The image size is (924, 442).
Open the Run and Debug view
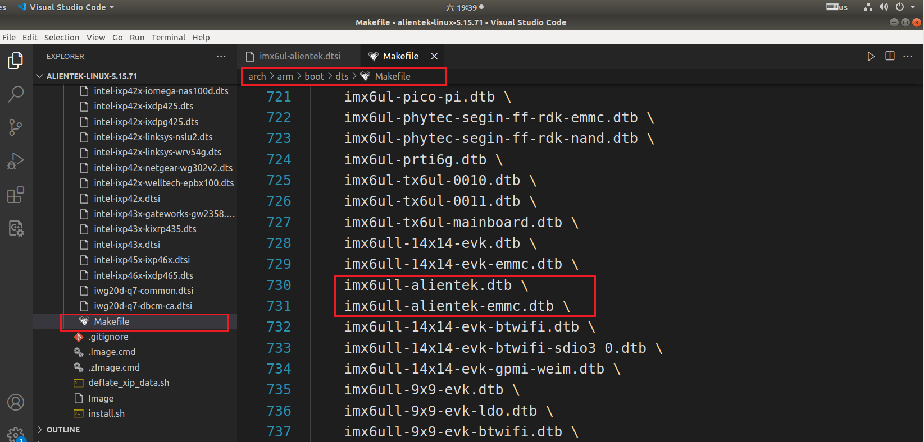(x=16, y=161)
